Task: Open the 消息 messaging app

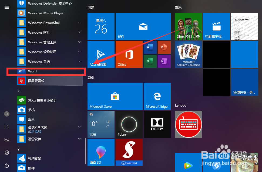Action: point(50,120)
